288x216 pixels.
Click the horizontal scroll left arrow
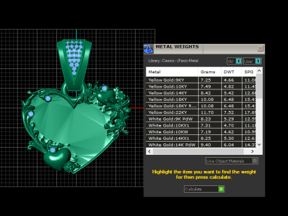click(x=149, y=151)
